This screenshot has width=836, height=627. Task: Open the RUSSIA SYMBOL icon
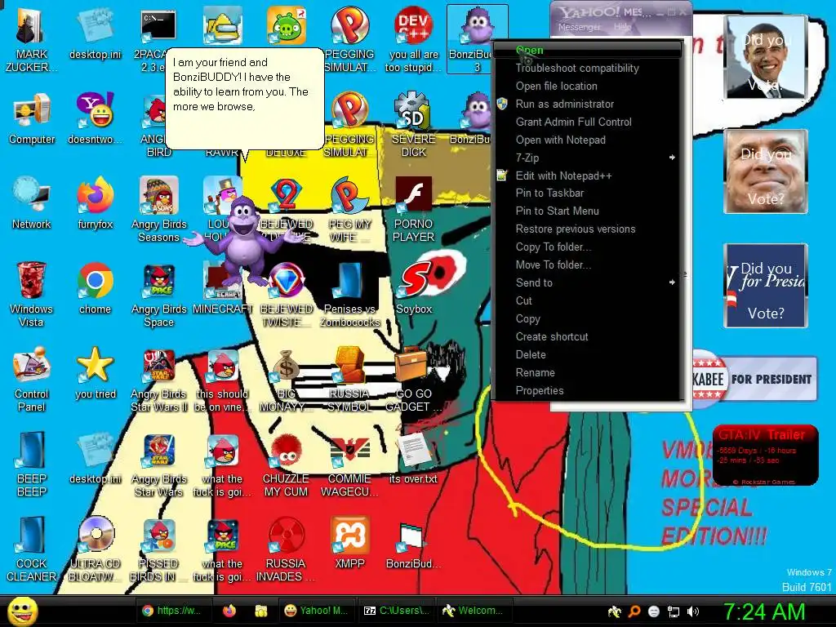(349, 380)
